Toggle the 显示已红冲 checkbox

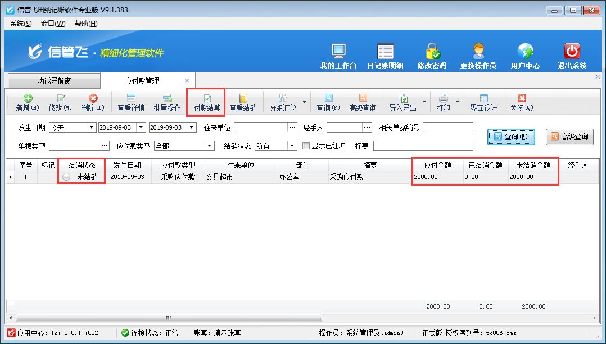306,146
